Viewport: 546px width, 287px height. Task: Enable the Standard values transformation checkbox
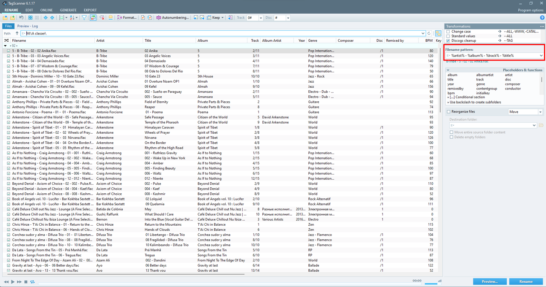click(x=448, y=36)
